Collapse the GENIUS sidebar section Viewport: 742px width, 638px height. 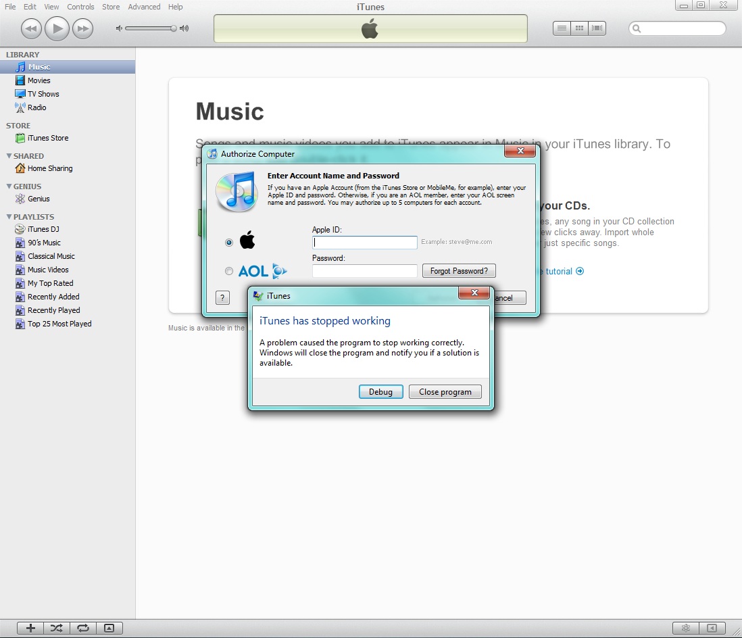pyautogui.click(x=9, y=186)
